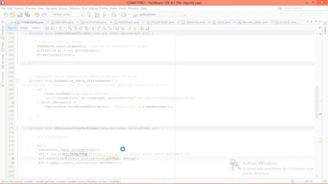Click the New File toolbar icon

(x=6, y=15)
